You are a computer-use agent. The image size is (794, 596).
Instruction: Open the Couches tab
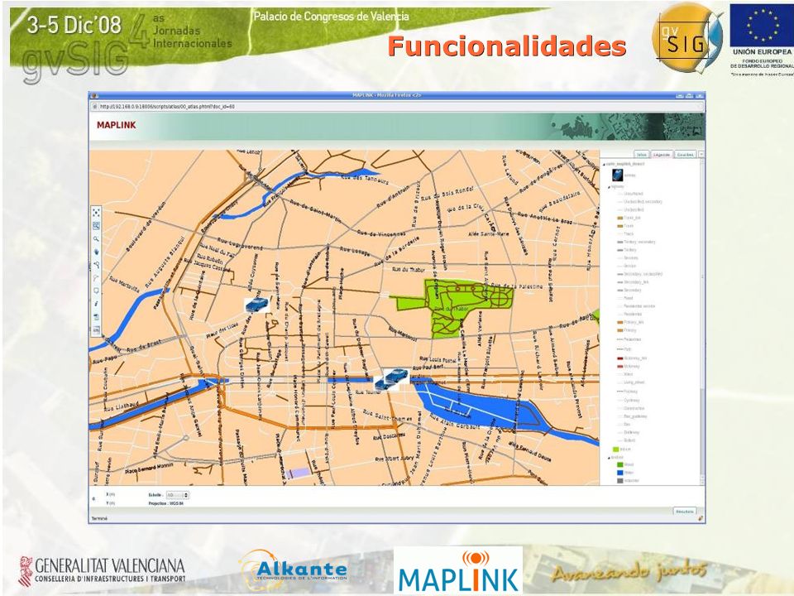point(686,155)
